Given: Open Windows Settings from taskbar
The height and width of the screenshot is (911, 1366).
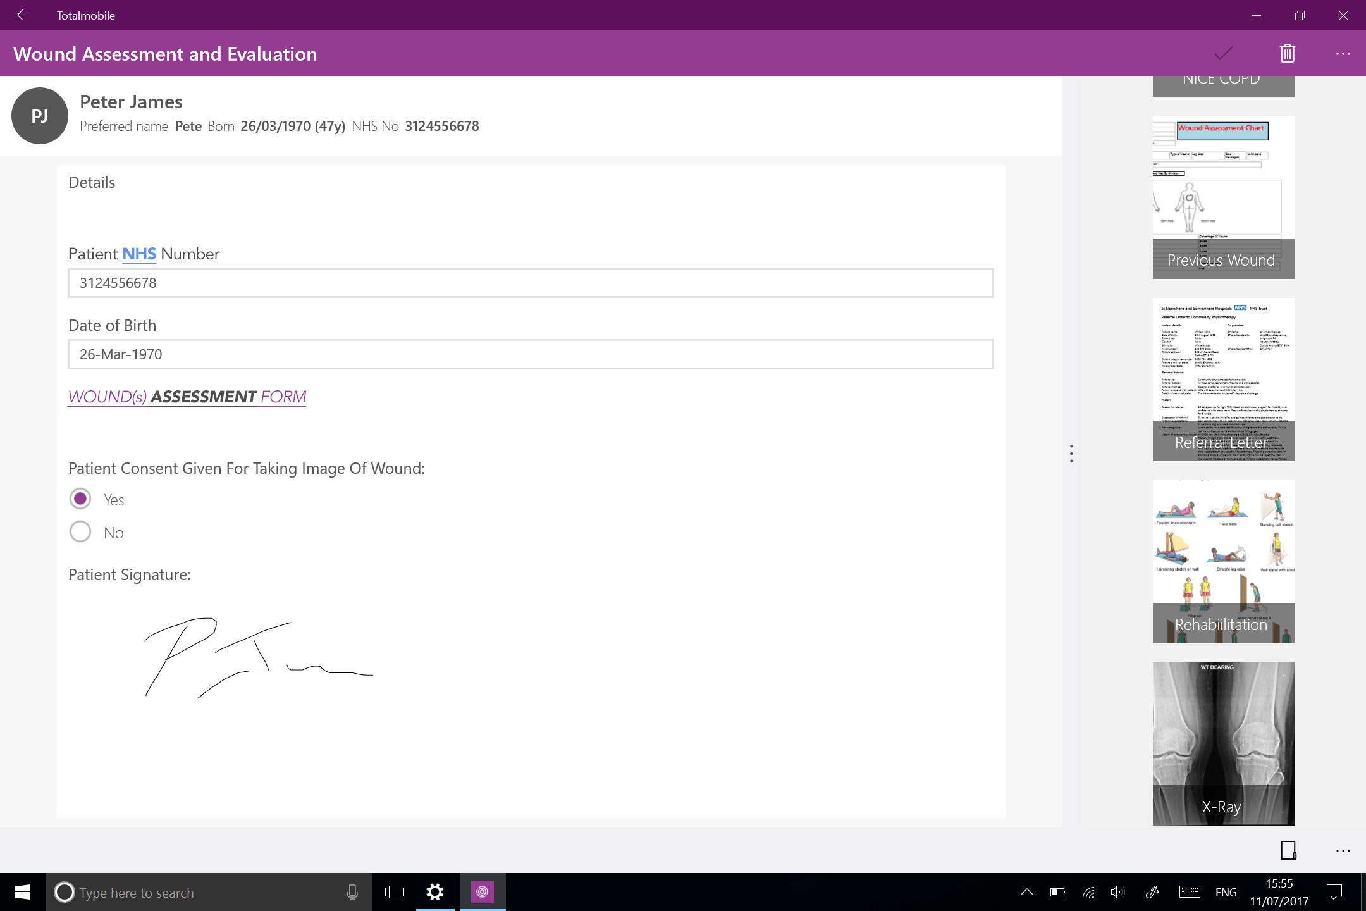Looking at the screenshot, I should point(435,892).
